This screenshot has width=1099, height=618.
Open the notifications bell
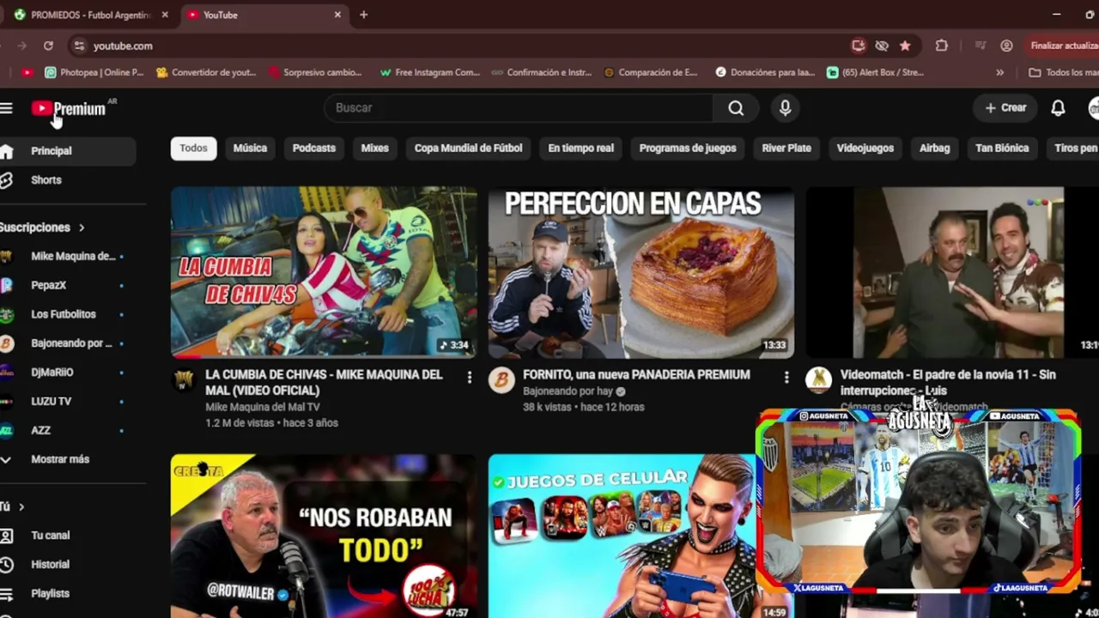pyautogui.click(x=1058, y=108)
